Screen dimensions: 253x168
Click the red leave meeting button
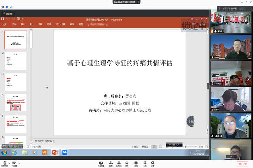242,164
